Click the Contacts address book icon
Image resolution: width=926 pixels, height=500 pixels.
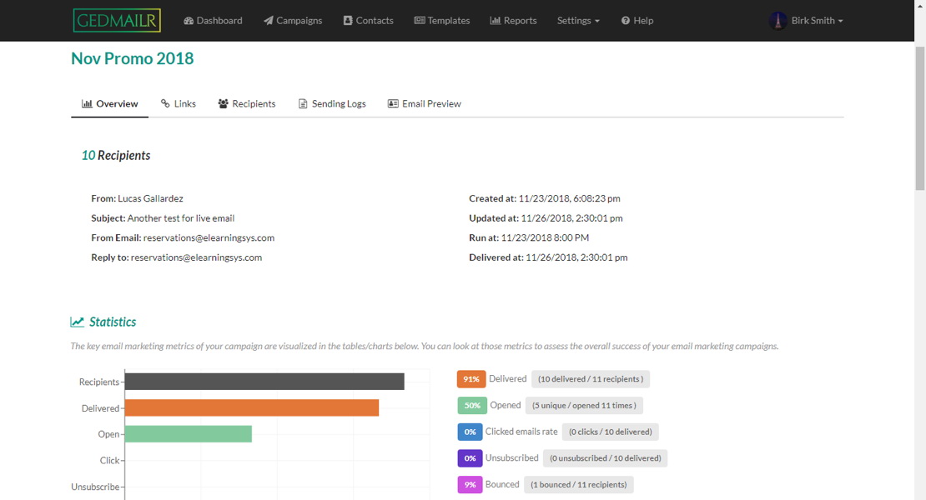tap(348, 20)
